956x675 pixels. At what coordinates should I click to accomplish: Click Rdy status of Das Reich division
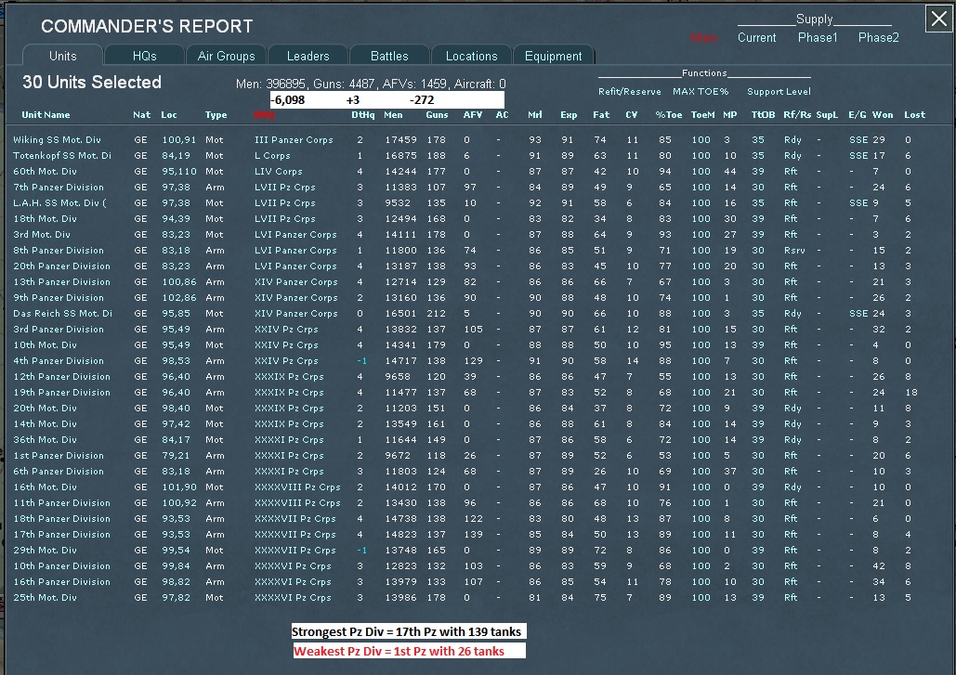click(x=792, y=313)
